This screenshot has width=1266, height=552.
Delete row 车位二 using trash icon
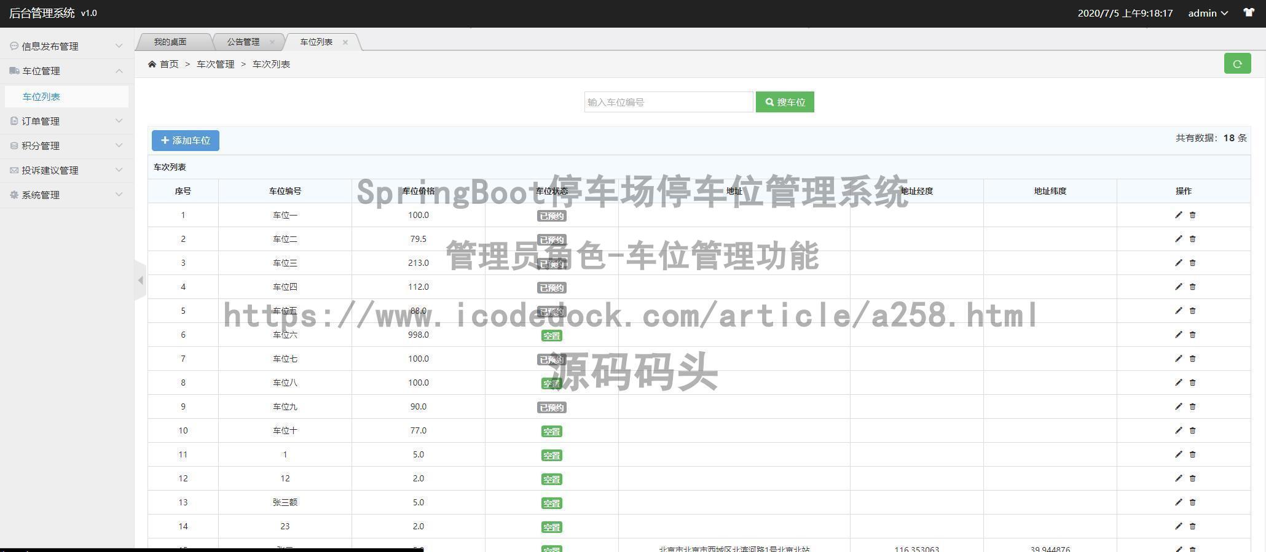click(x=1192, y=239)
